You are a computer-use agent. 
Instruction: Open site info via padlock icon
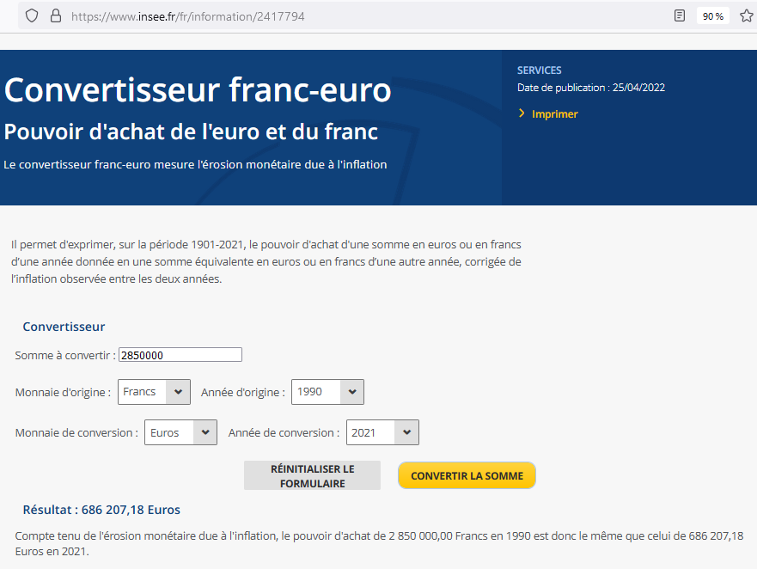point(56,15)
